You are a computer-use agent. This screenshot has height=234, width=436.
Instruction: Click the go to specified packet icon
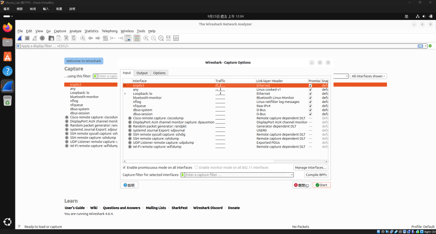pos(106,38)
